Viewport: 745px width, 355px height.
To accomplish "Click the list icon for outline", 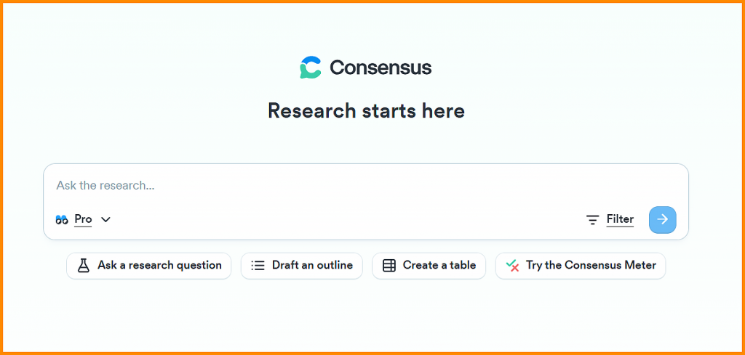I will 258,266.
